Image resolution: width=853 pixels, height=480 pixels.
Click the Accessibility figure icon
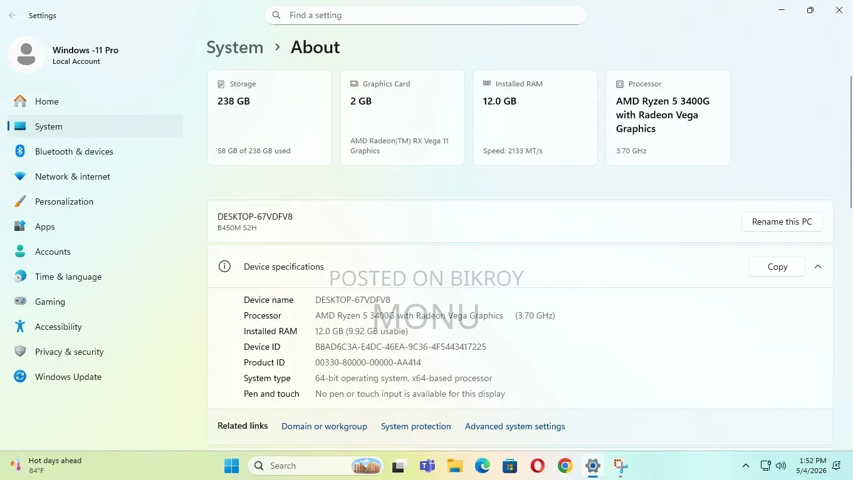[20, 327]
